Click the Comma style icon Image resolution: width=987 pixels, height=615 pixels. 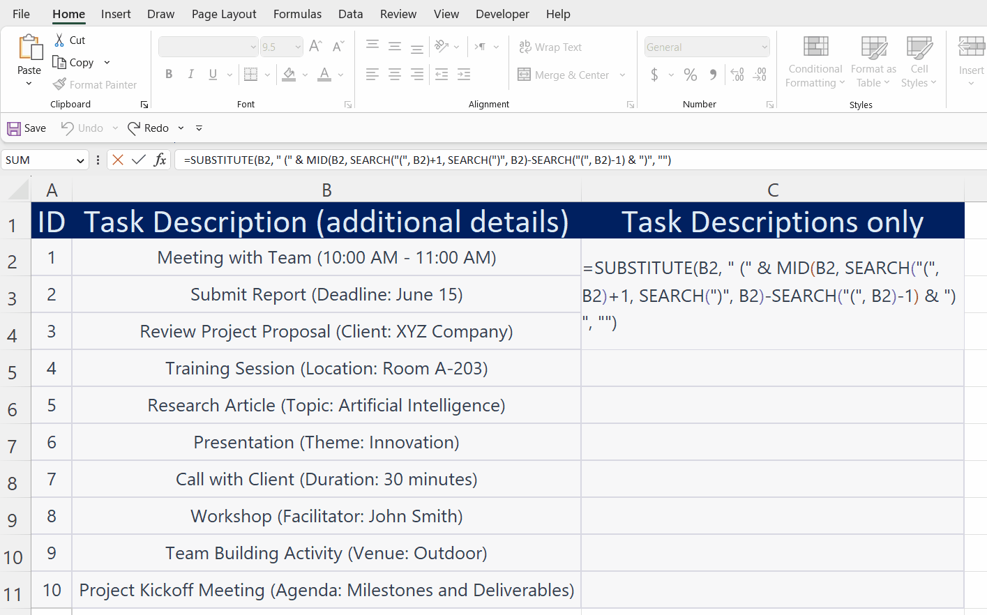pos(711,74)
